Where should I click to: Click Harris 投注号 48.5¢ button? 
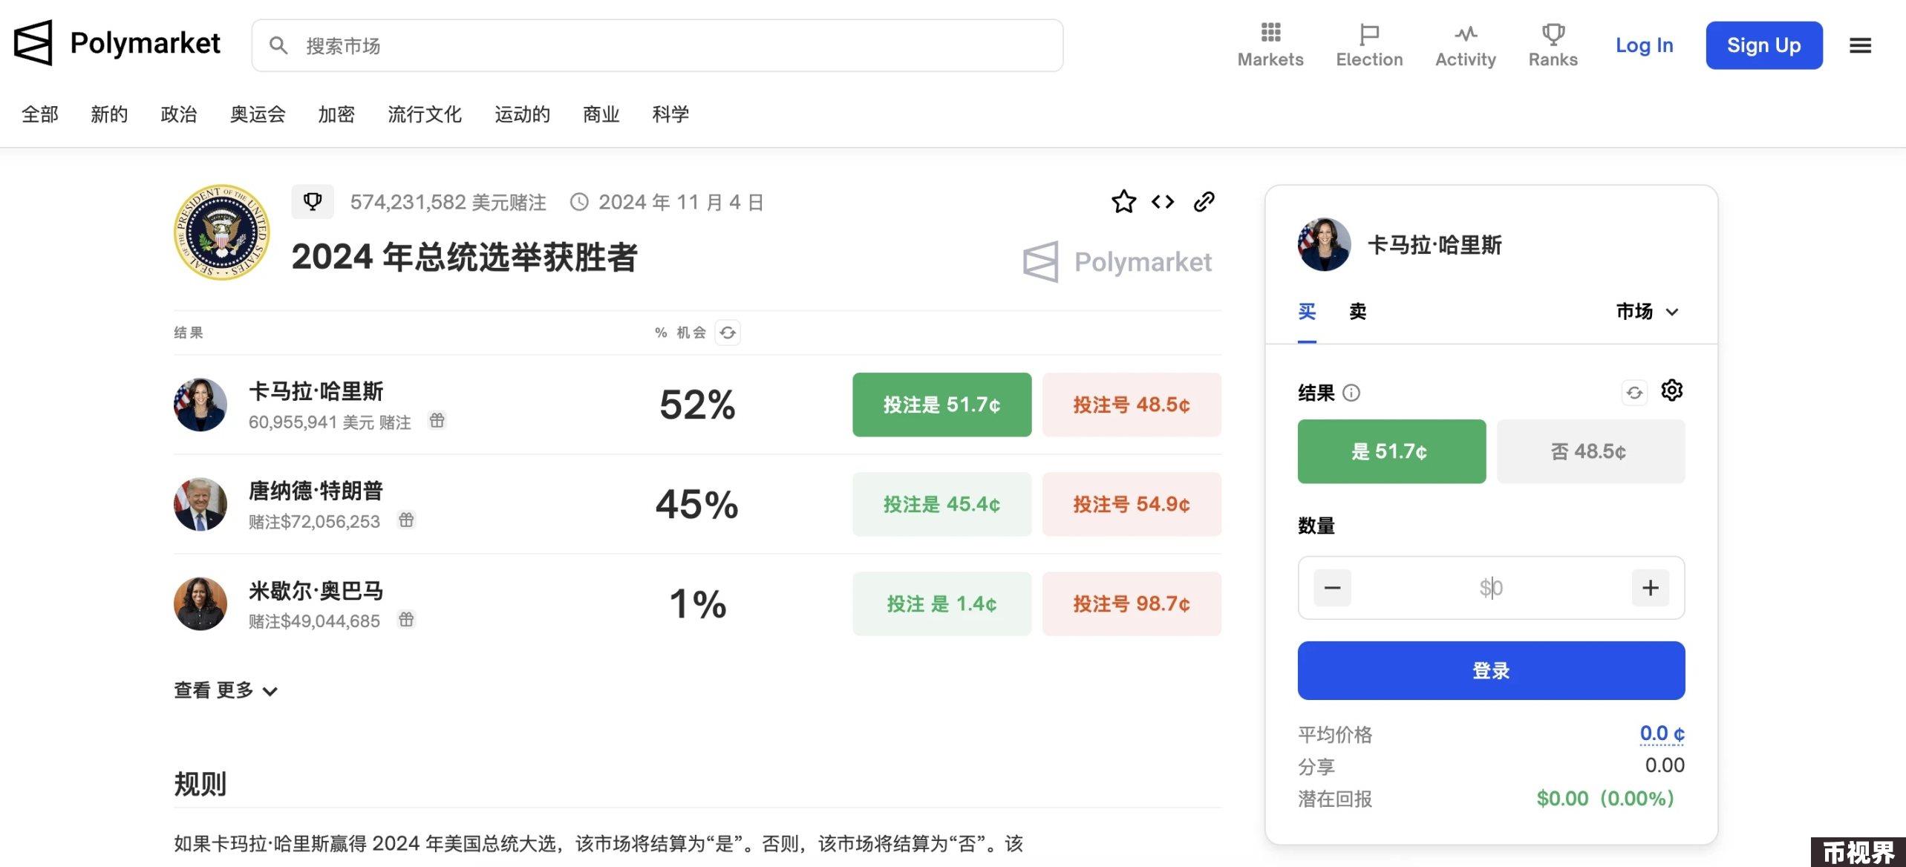tap(1132, 405)
